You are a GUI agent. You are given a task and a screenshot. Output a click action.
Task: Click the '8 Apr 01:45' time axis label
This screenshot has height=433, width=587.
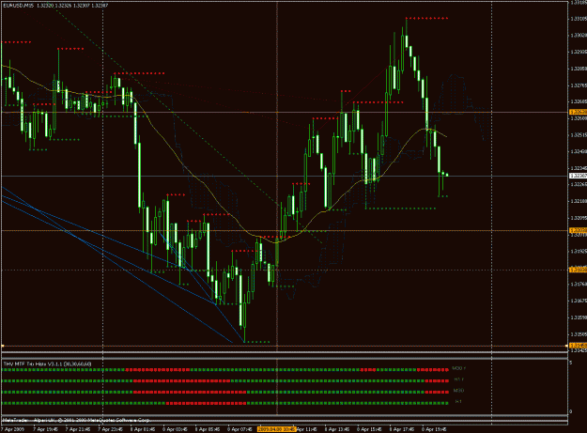click(143, 429)
